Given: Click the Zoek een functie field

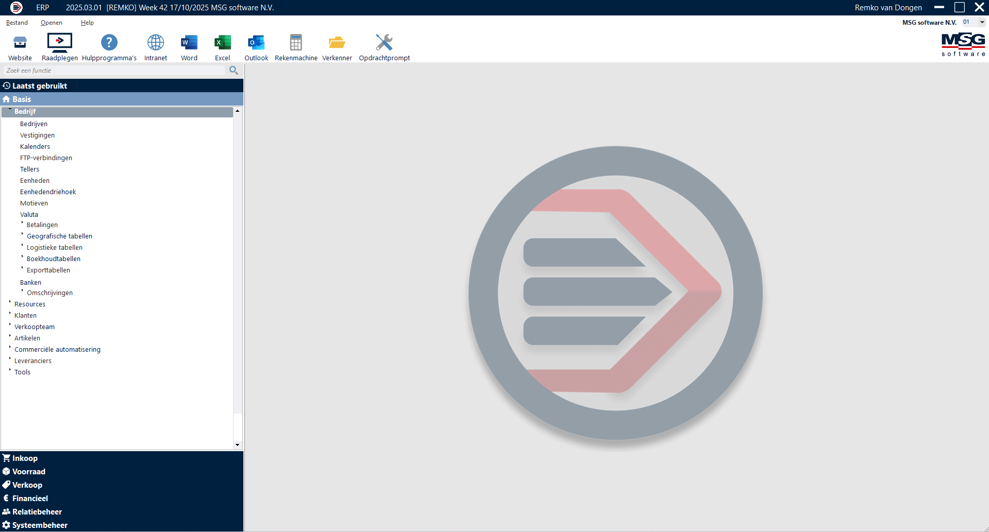Looking at the screenshot, I should pyautogui.click(x=113, y=71).
